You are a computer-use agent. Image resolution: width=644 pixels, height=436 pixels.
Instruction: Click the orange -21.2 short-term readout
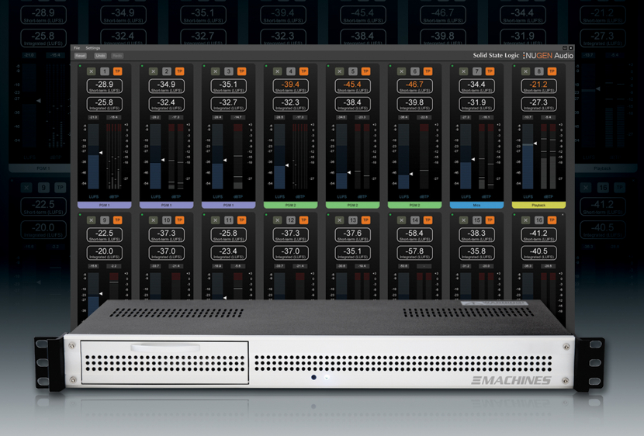[x=538, y=86]
